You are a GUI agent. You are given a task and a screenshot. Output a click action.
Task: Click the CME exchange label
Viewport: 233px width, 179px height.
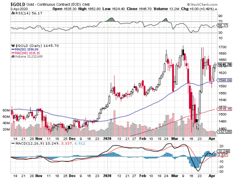pos(86,5)
